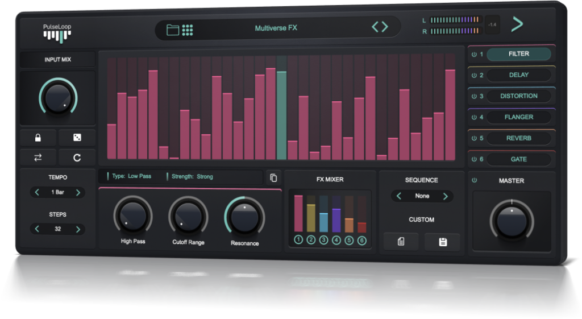Screen dimensions: 582x319
Task: Toggle power for the Filter effect slot
Action: tap(475, 54)
